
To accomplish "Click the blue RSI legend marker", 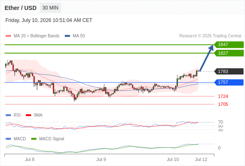I will click(x=8, y=115).
